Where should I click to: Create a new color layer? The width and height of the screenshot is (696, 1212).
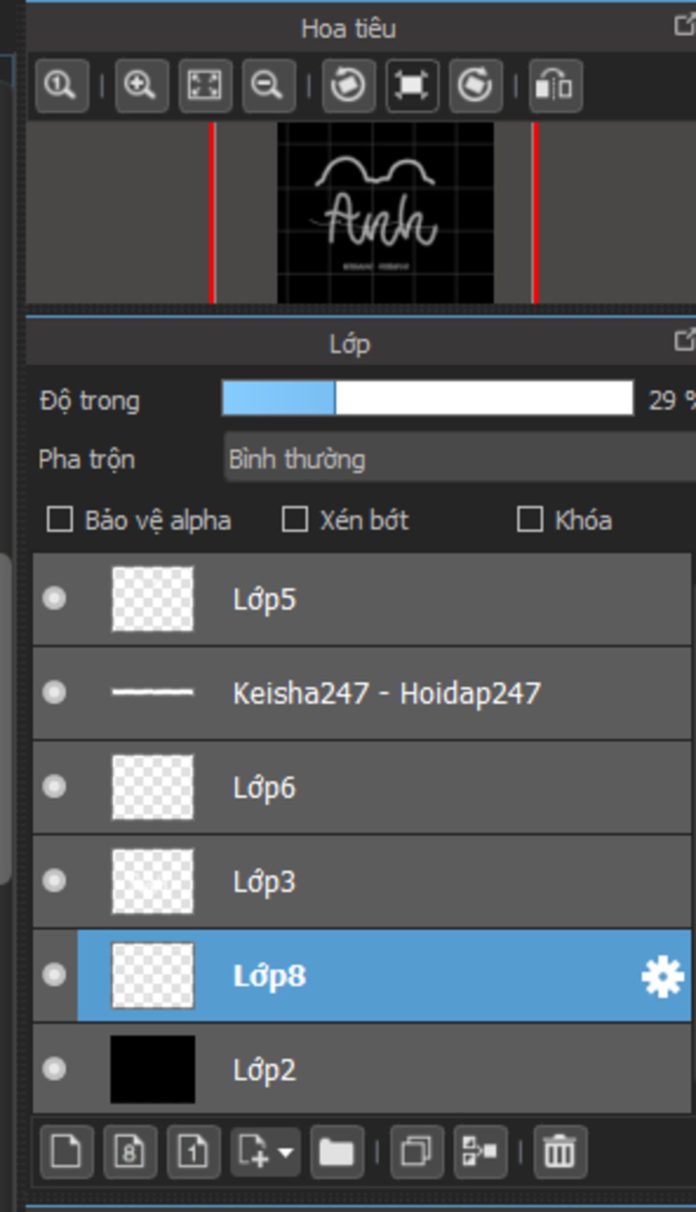click(x=67, y=1151)
